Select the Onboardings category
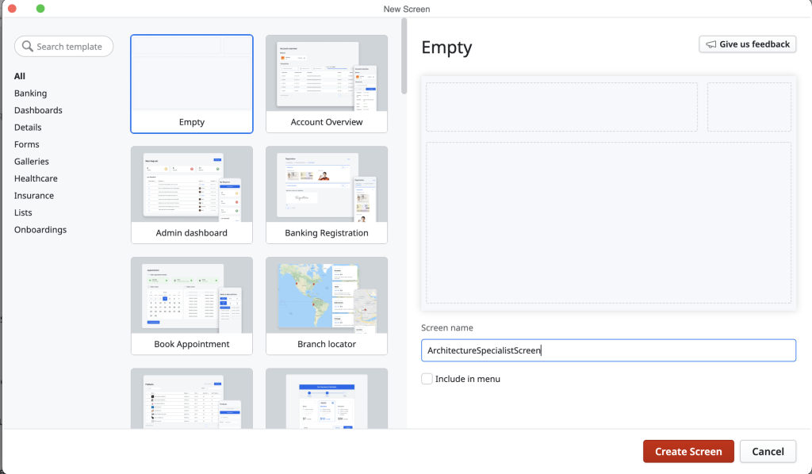812x474 pixels. point(40,230)
